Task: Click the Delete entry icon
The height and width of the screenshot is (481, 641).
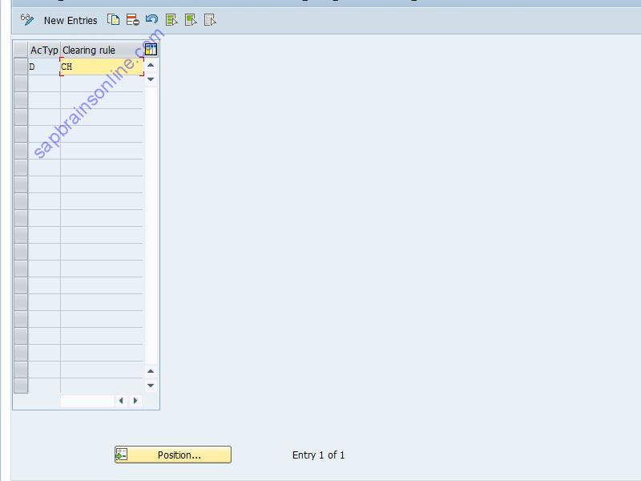Action: click(x=132, y=19)
